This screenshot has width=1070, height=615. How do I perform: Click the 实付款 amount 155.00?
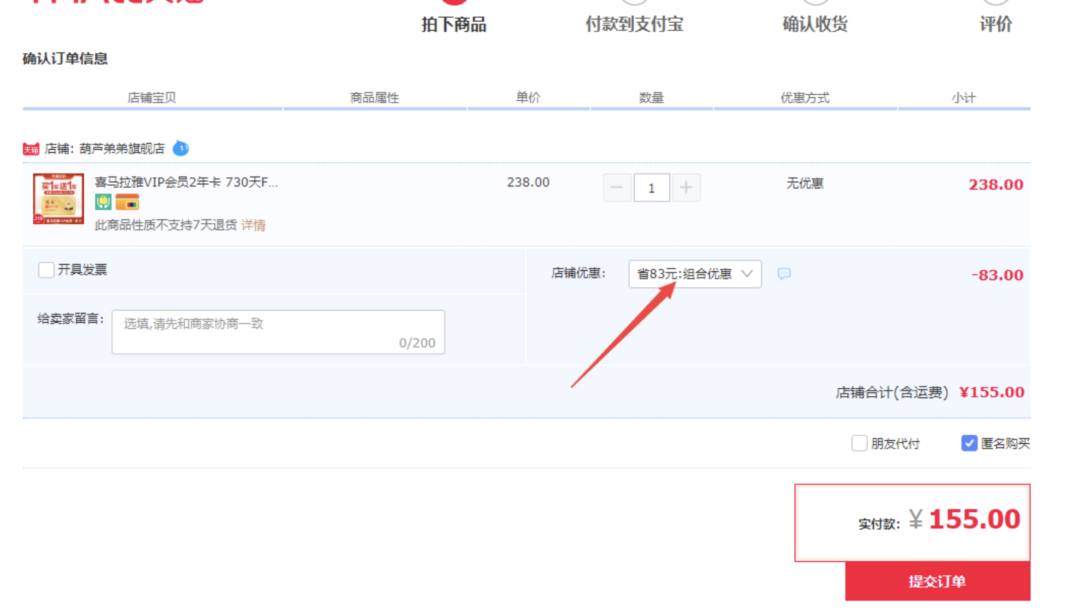[975, 520]
